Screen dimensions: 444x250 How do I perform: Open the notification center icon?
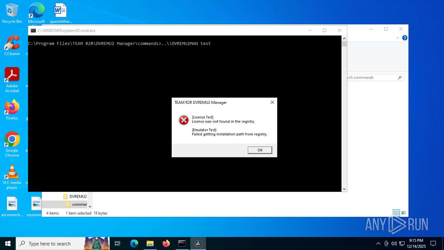pos(433,243)
